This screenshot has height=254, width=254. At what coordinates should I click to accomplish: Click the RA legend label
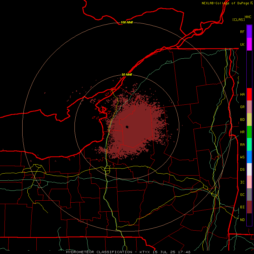242,145
